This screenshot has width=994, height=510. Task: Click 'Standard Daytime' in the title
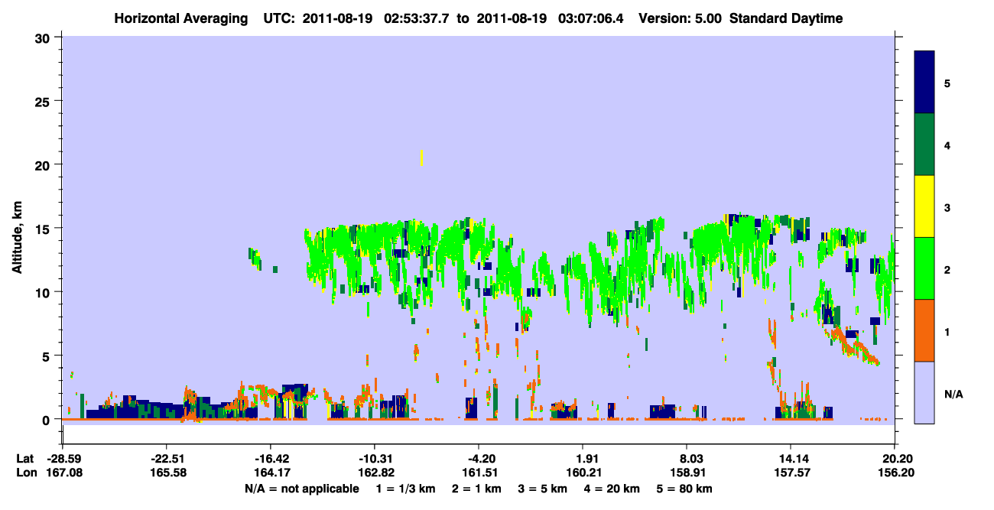pos(786,18)
